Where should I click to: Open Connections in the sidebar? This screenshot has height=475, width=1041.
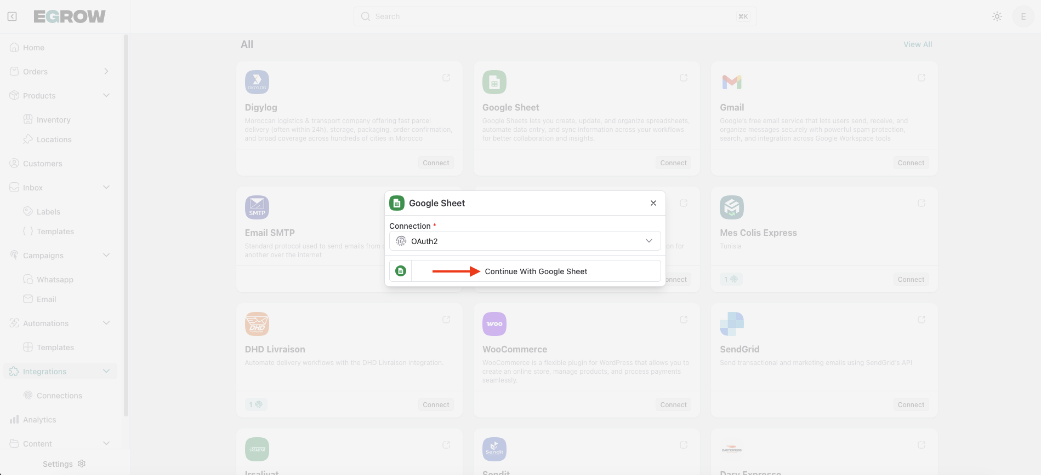pyautogui.click(x=59, y=396)
